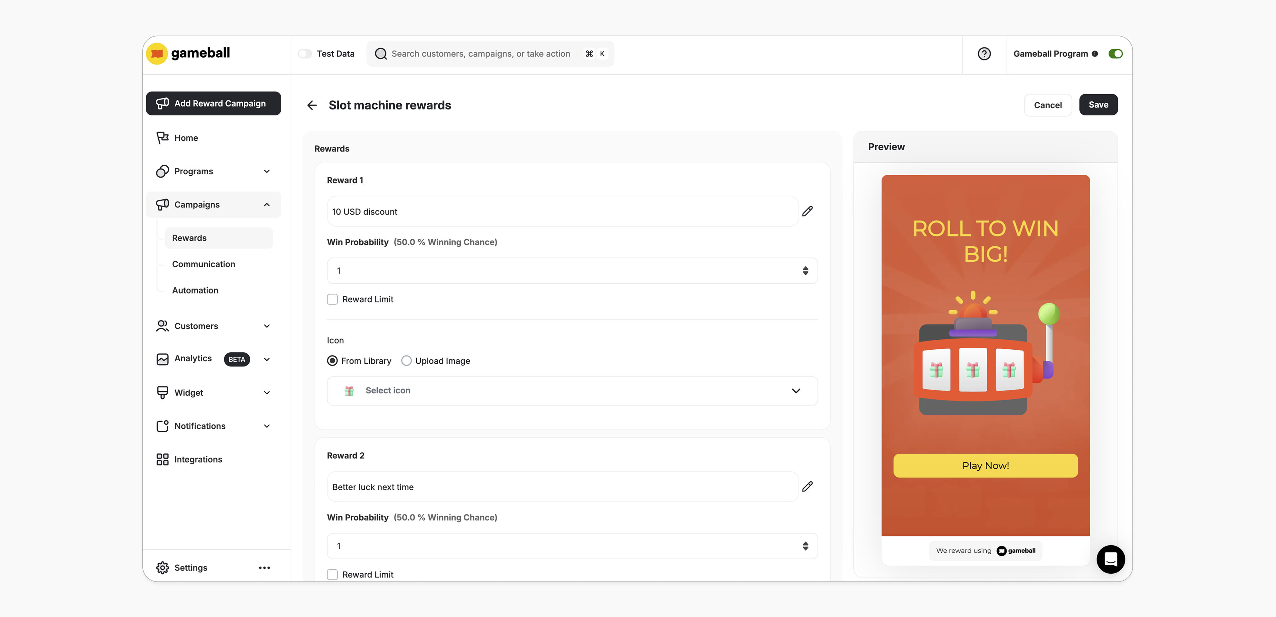The width and height of the screenshot is (1276, 617).
Task: Click the pencil edit icon for Reward 2
Action: point(807,486)
